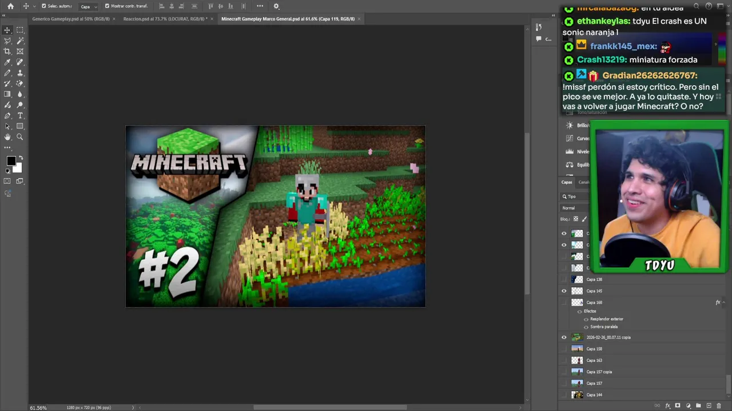This screenshot has width=732, height=411.
Task: Select the Polygonal Lasso tool
Action: [x=7, y=41]
